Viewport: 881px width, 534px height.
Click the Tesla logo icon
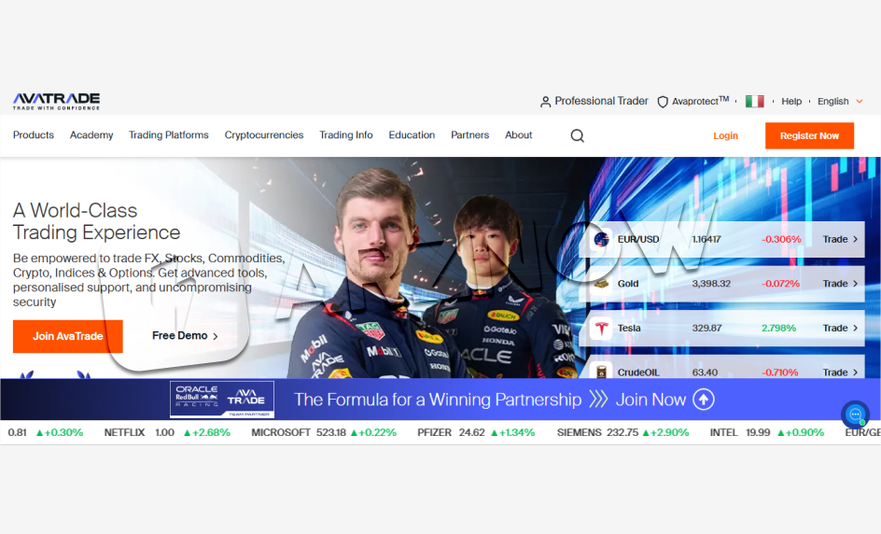[x=601, y=329]
